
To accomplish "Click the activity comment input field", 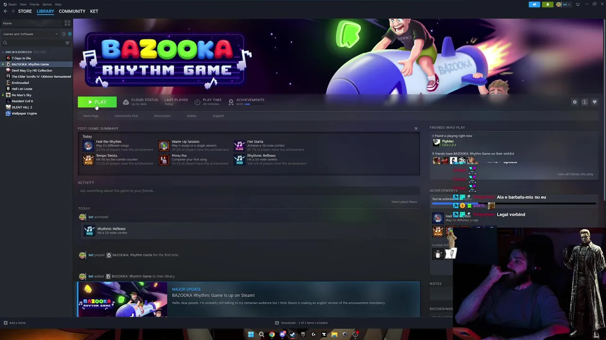I will point(249,191).
